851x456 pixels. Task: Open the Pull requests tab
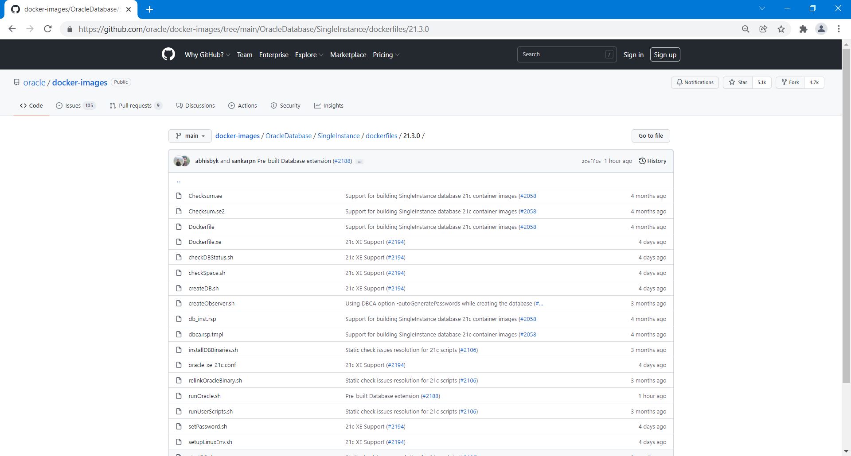point(135,106)
